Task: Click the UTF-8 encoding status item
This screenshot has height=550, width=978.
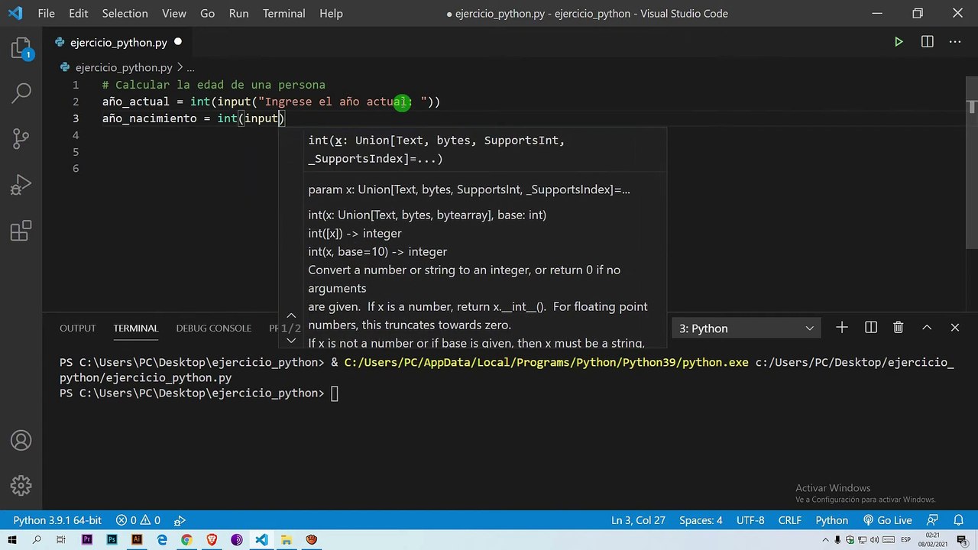Action: coord(750,520)
